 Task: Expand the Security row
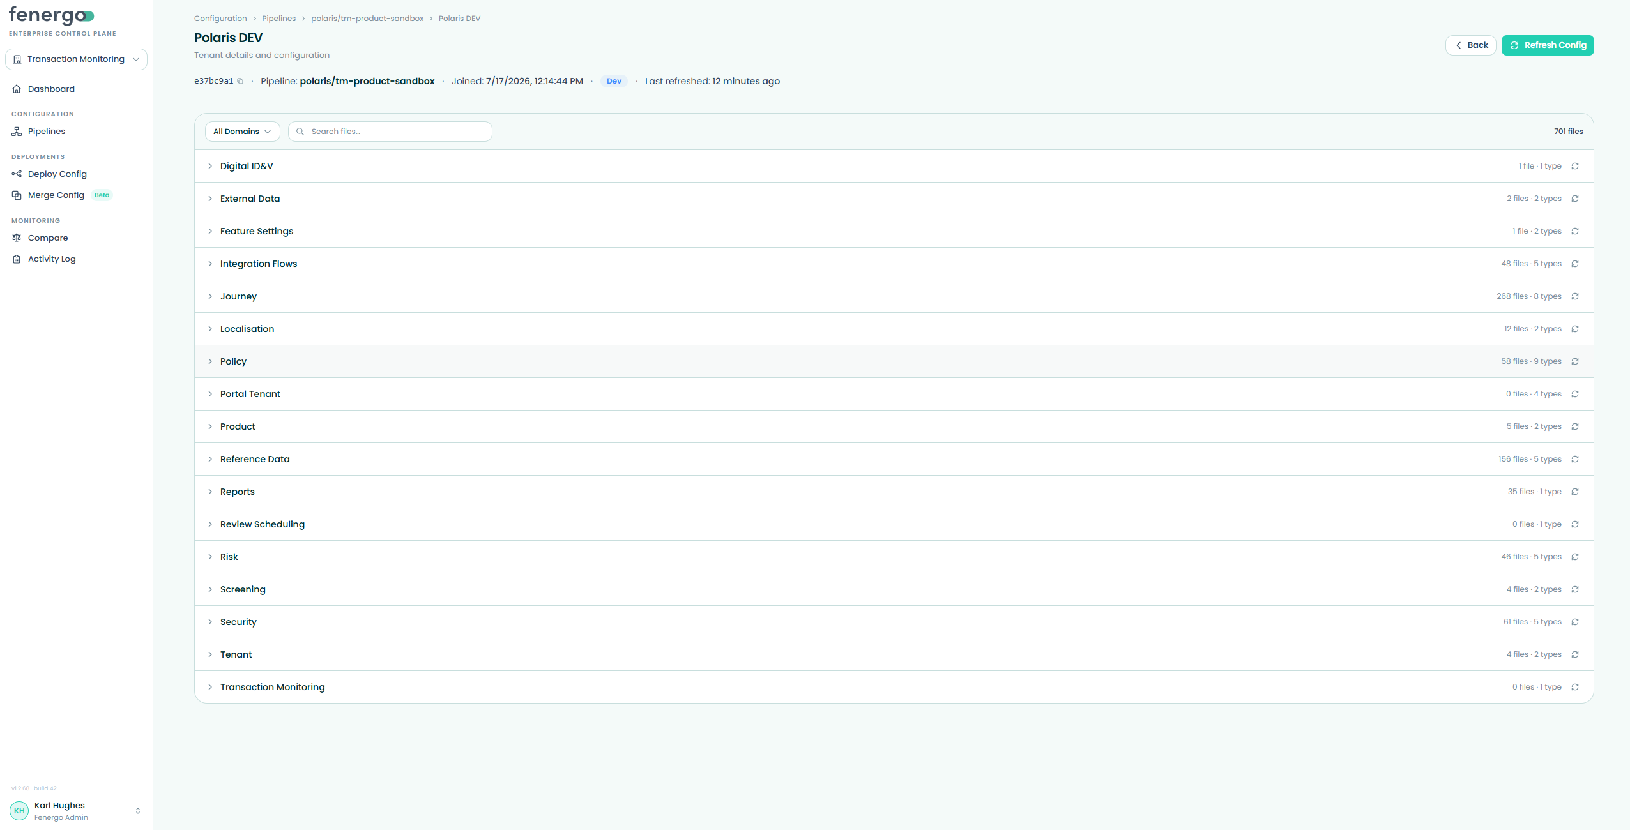[210, 622]
